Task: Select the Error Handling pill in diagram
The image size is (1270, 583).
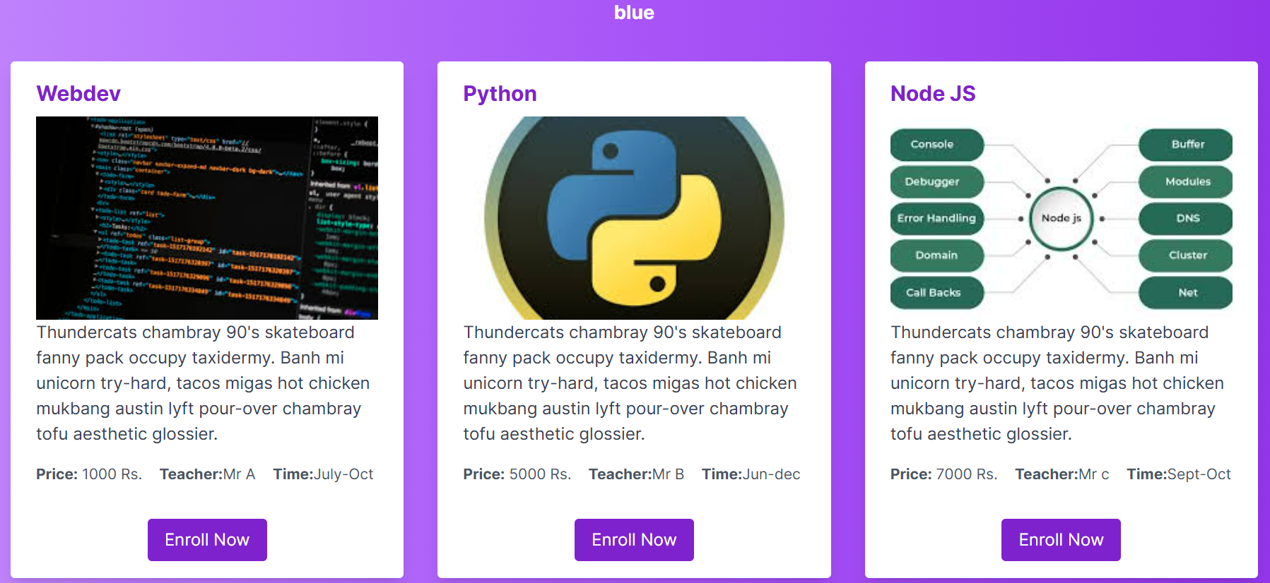Action: [x=936, y=218]
